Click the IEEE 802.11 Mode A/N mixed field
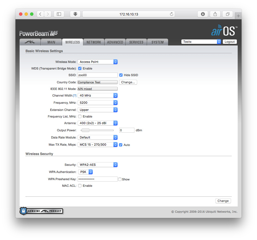 [97, 89]
